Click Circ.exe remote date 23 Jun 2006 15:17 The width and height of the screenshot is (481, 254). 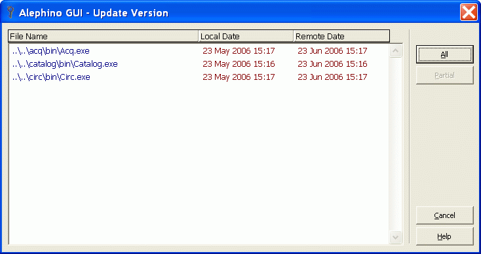point(332,77)
